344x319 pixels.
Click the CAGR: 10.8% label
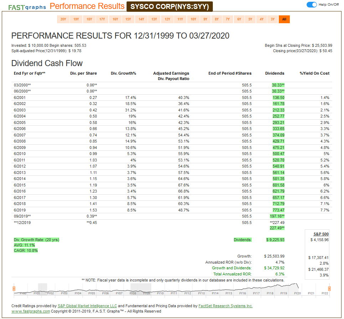pyautogui.click(x=26, y=251)
